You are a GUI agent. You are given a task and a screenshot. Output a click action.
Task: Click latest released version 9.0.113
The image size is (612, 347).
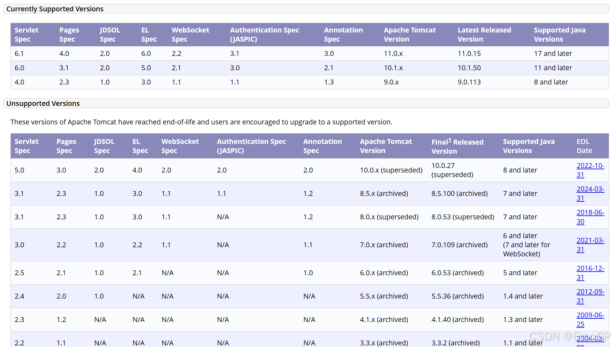469,82
